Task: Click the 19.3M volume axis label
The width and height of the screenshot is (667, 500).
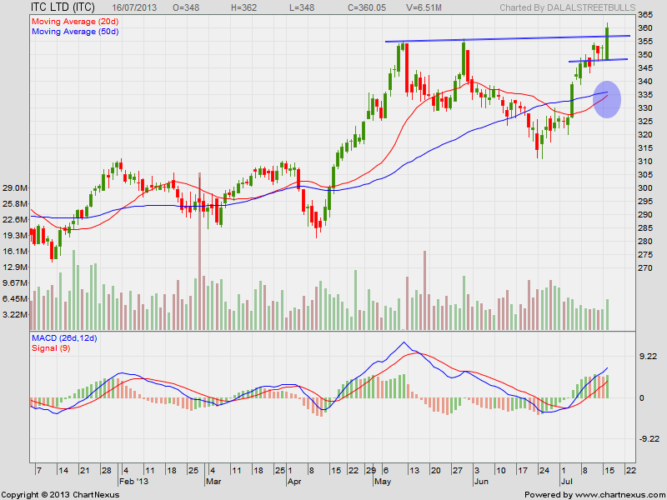Action: pos(15,236)
